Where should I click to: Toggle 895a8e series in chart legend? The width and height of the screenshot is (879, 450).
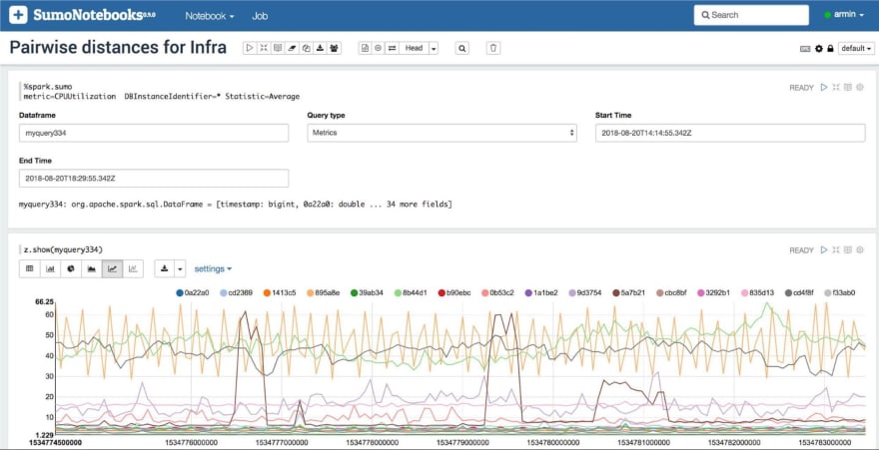coord(324,292)
